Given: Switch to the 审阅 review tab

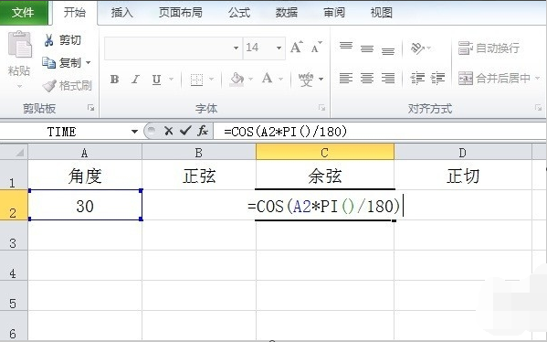Looking at the screenshot, I should point(334,13).
